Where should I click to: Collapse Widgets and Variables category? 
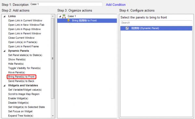tap(5, 86)
